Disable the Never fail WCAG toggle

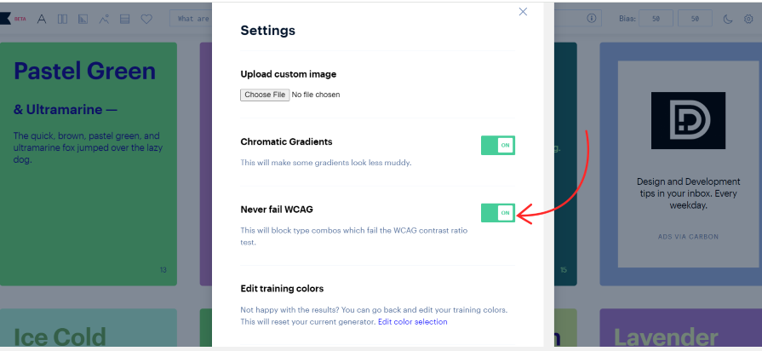tap(498, 212)
